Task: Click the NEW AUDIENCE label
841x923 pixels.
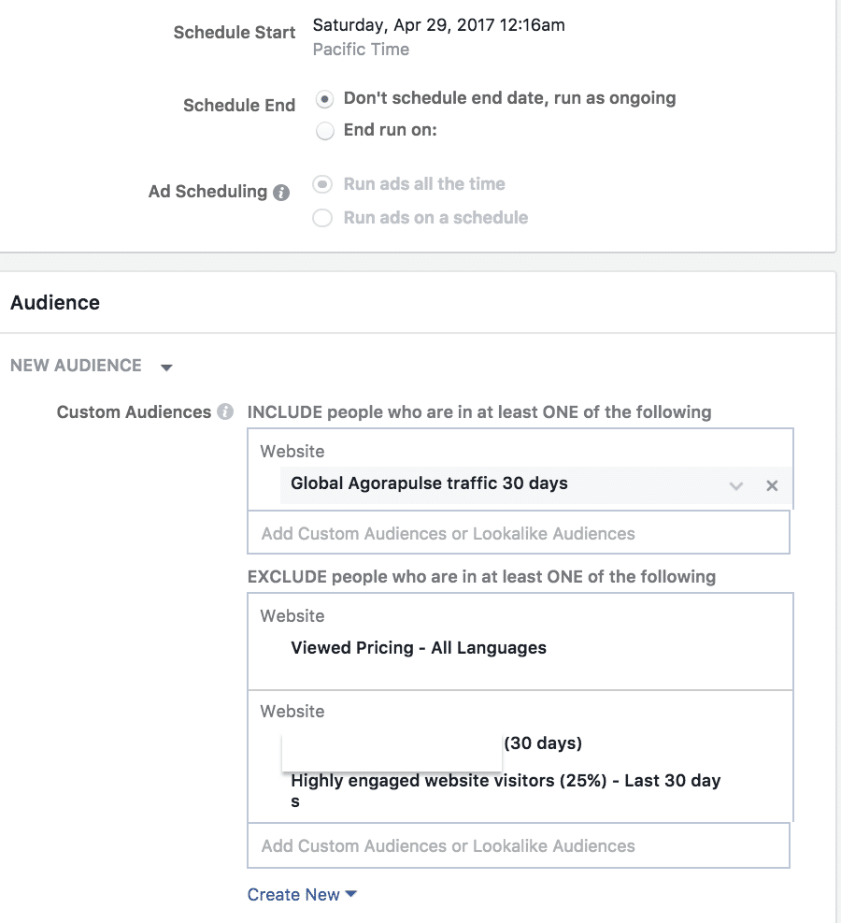Action: click(x=76, y=366)
